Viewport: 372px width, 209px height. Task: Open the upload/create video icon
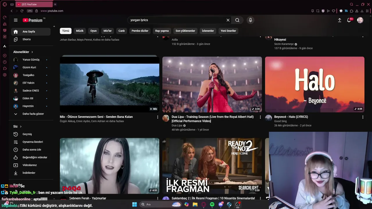[x=339, y=20]
